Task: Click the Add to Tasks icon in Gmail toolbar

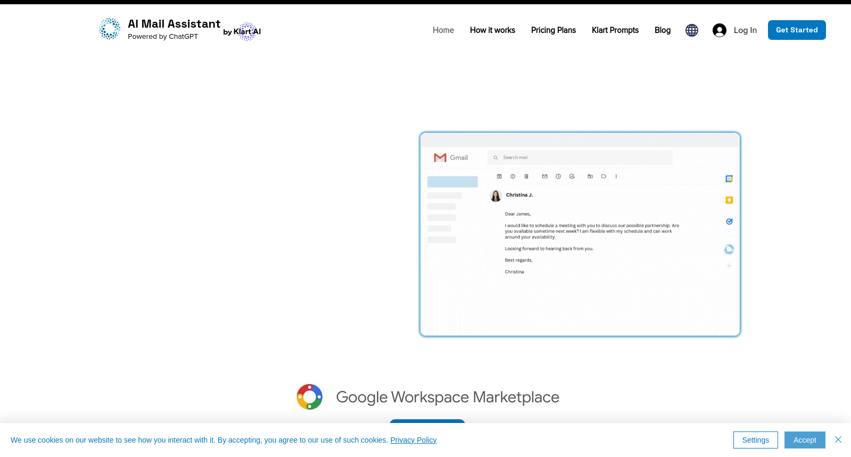Action: tap(572, 176)
